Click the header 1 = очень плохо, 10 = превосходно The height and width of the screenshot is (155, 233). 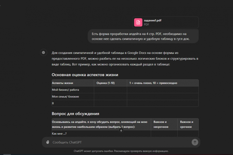(163, 83)
